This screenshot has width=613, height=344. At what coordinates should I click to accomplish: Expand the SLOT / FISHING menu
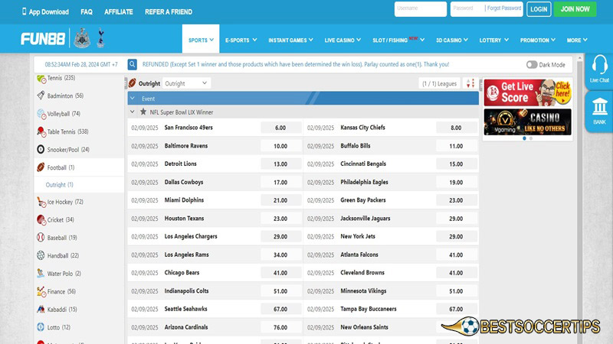[x=398, y=40]
